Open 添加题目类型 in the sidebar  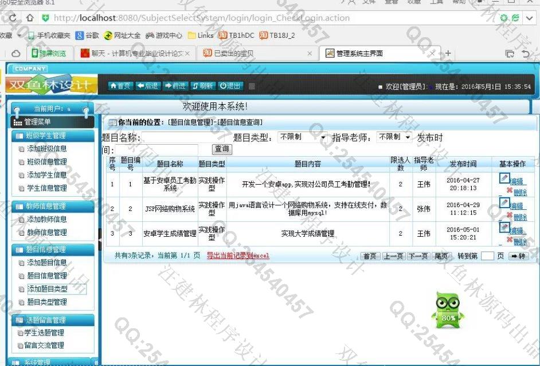point(48,289)
